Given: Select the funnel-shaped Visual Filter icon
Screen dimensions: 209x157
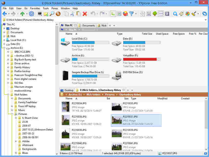Looking at the screenshot, I should pyautogui.click(x=131, y=14).
